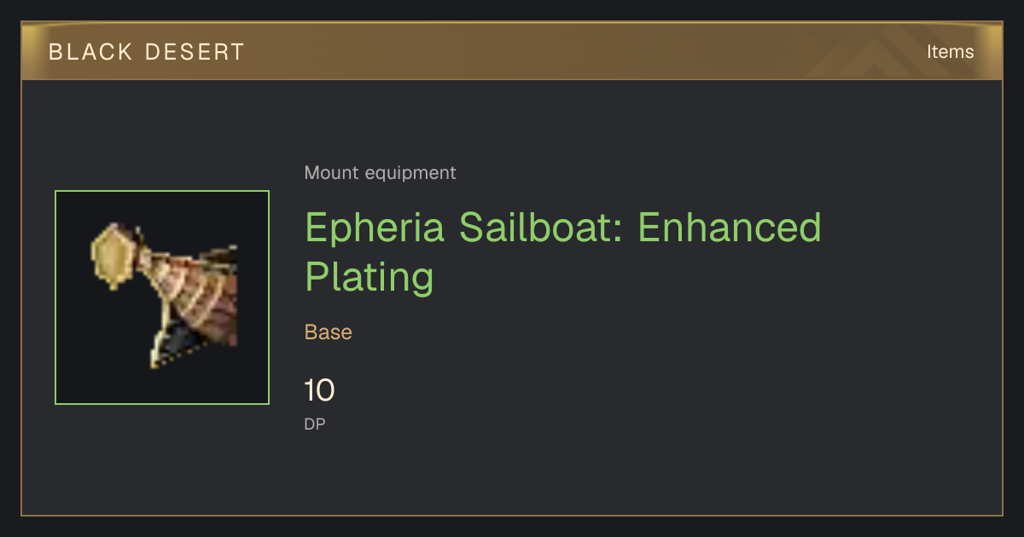Image resolution: width=1024 pixels, height=537 pixels.
Task: Click the Base enhancement level label
Action: pyautogui.click(x=329, y=332)
